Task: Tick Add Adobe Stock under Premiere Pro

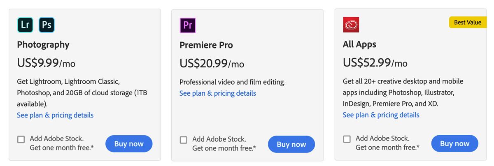Action: pyautogui.click(x=184, y=140)
